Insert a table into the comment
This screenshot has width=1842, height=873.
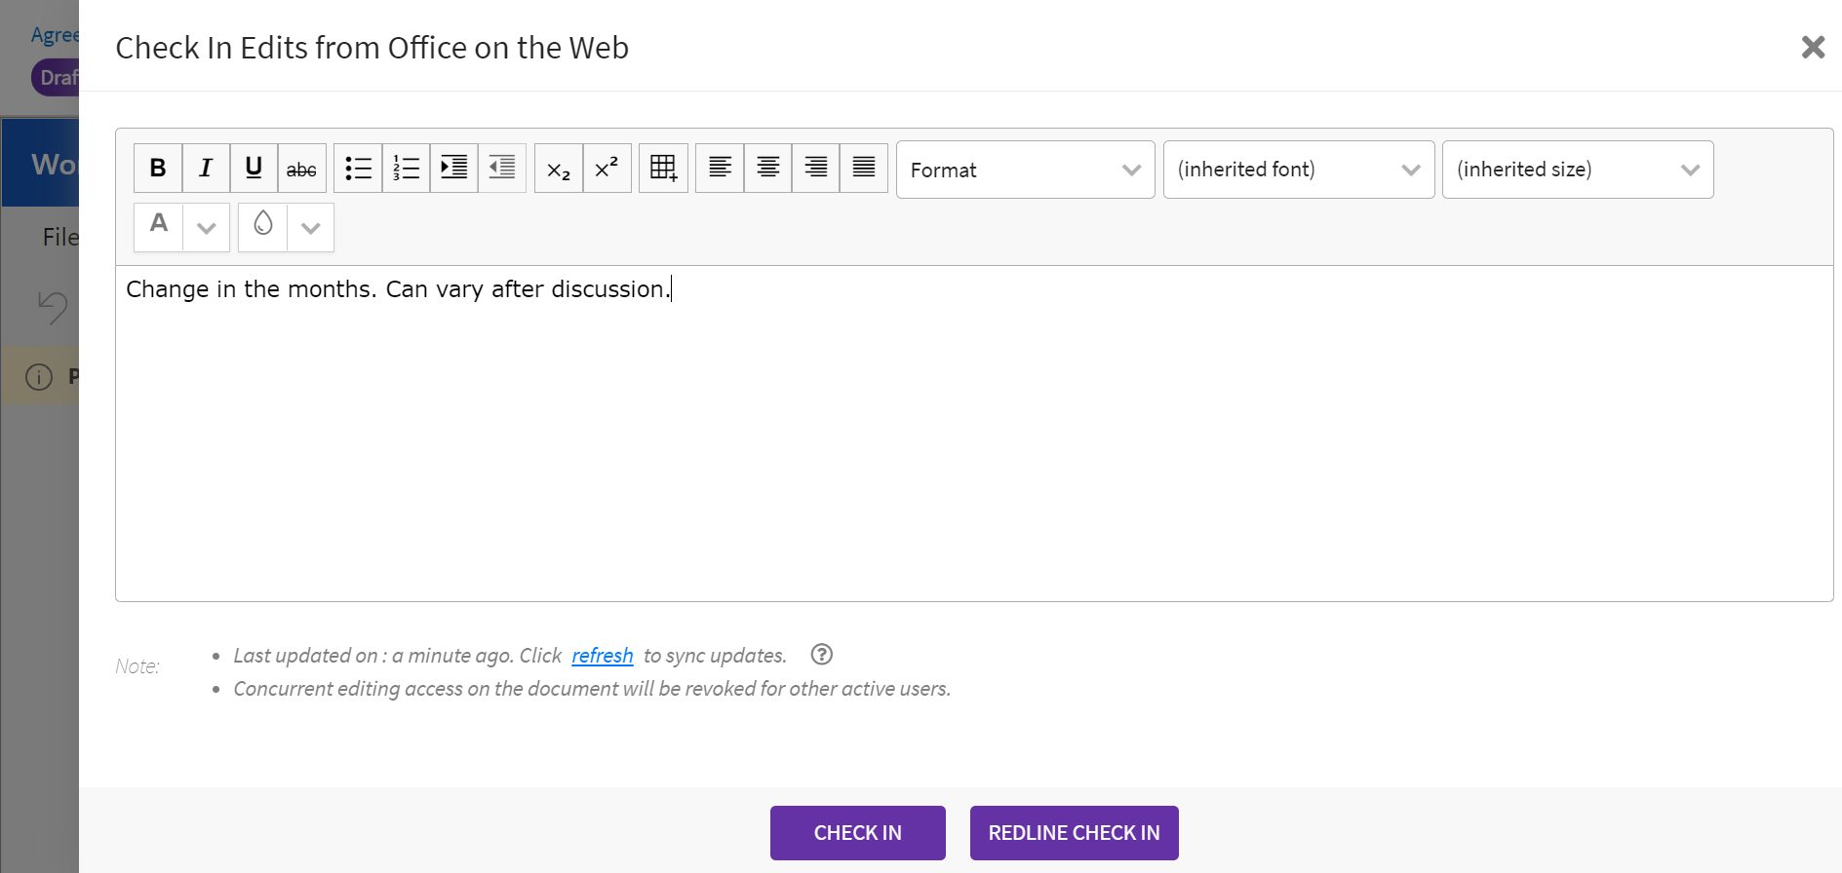tap(663, 169)
